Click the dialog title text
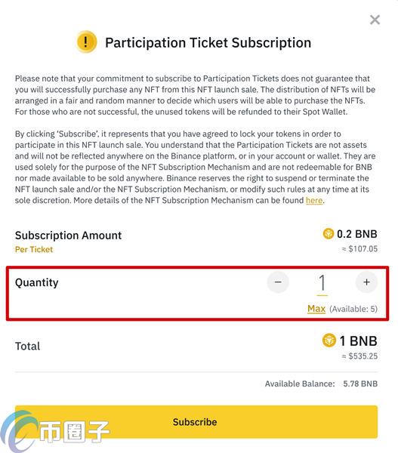Viewport: 398px width, 453px height. click(x=208, y=43)
